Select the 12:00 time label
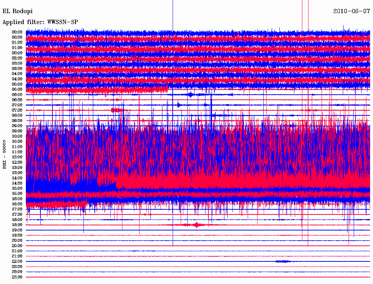This screenshot has height=284, width=373. (x=17, y=157)
